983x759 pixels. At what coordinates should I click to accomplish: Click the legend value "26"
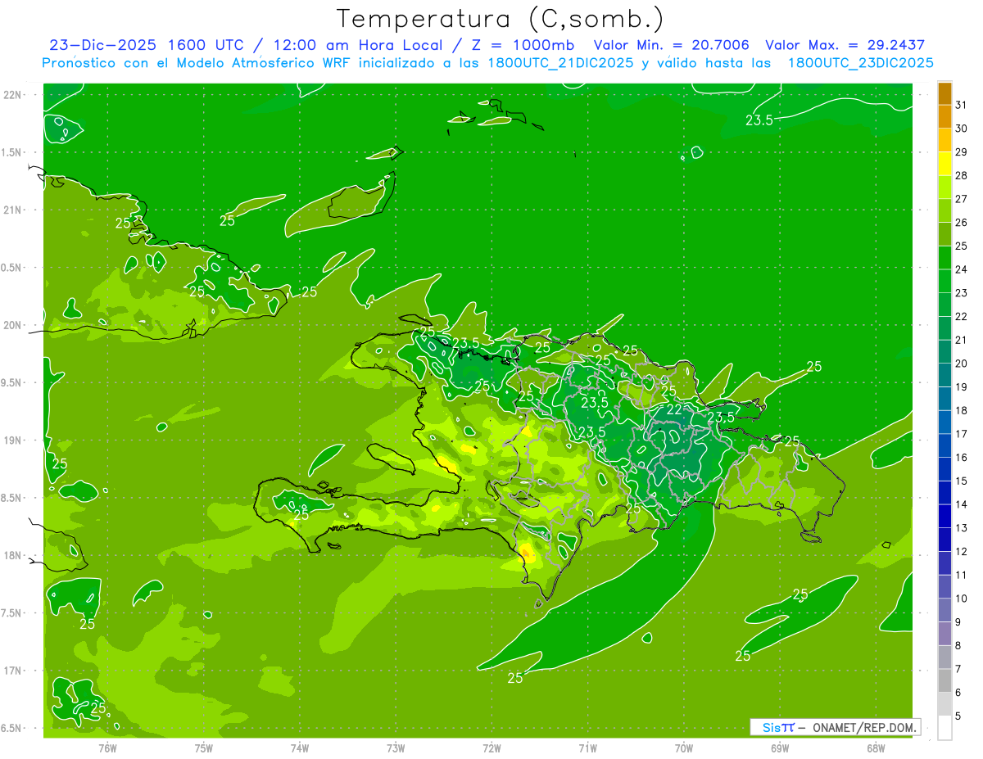point(962,222)
